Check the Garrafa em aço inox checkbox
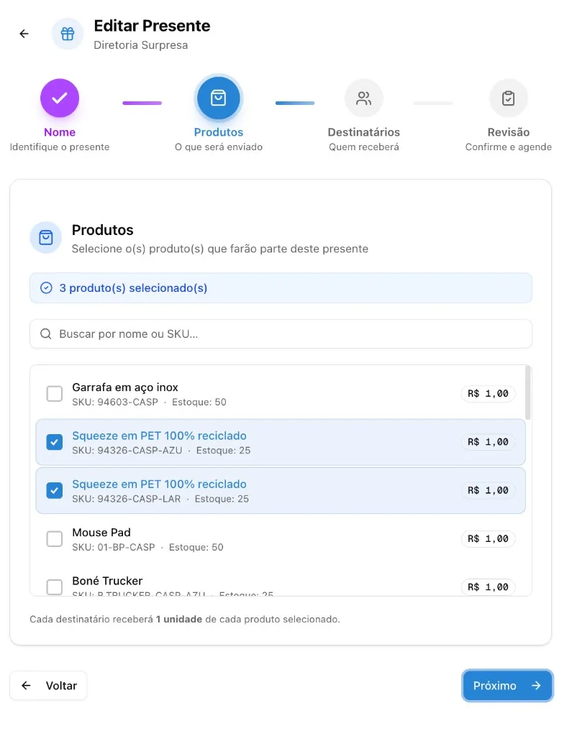This screenshot has width=572, height=736. pyautogui.click(x=55, y=394)
